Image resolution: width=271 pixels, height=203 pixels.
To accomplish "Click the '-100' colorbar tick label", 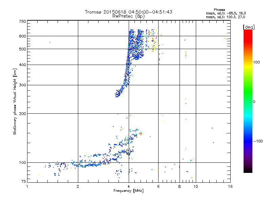I will click(x=258, y=141).
